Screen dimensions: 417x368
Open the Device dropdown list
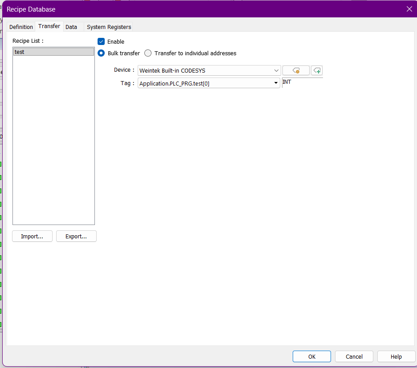coord(276,70)
